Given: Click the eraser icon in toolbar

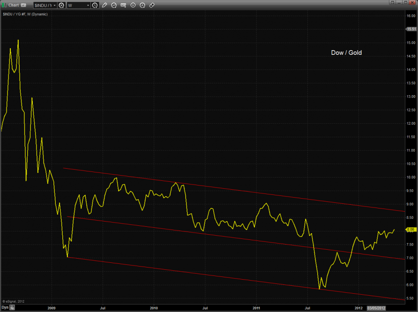Looking at the screenshot, I should point(151,5).
